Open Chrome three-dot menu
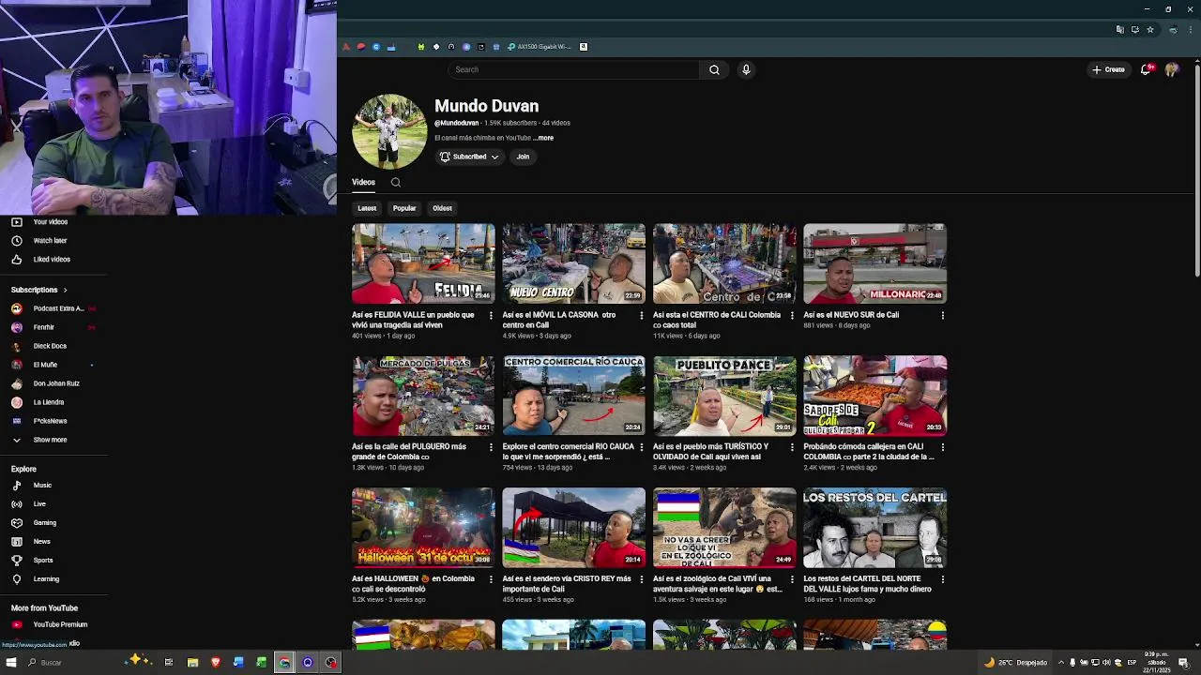Screen dimensions: 1201x675 (x=1189, y=30)
